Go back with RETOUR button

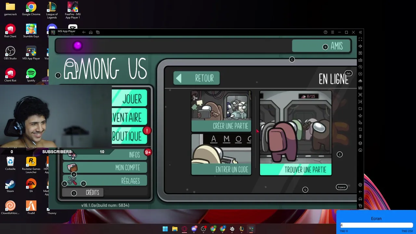[x=196, y=78]
